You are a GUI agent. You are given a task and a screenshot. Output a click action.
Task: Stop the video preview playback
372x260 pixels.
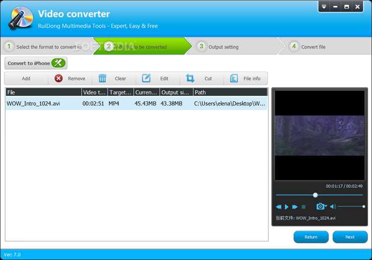click(x=304, y=207)
